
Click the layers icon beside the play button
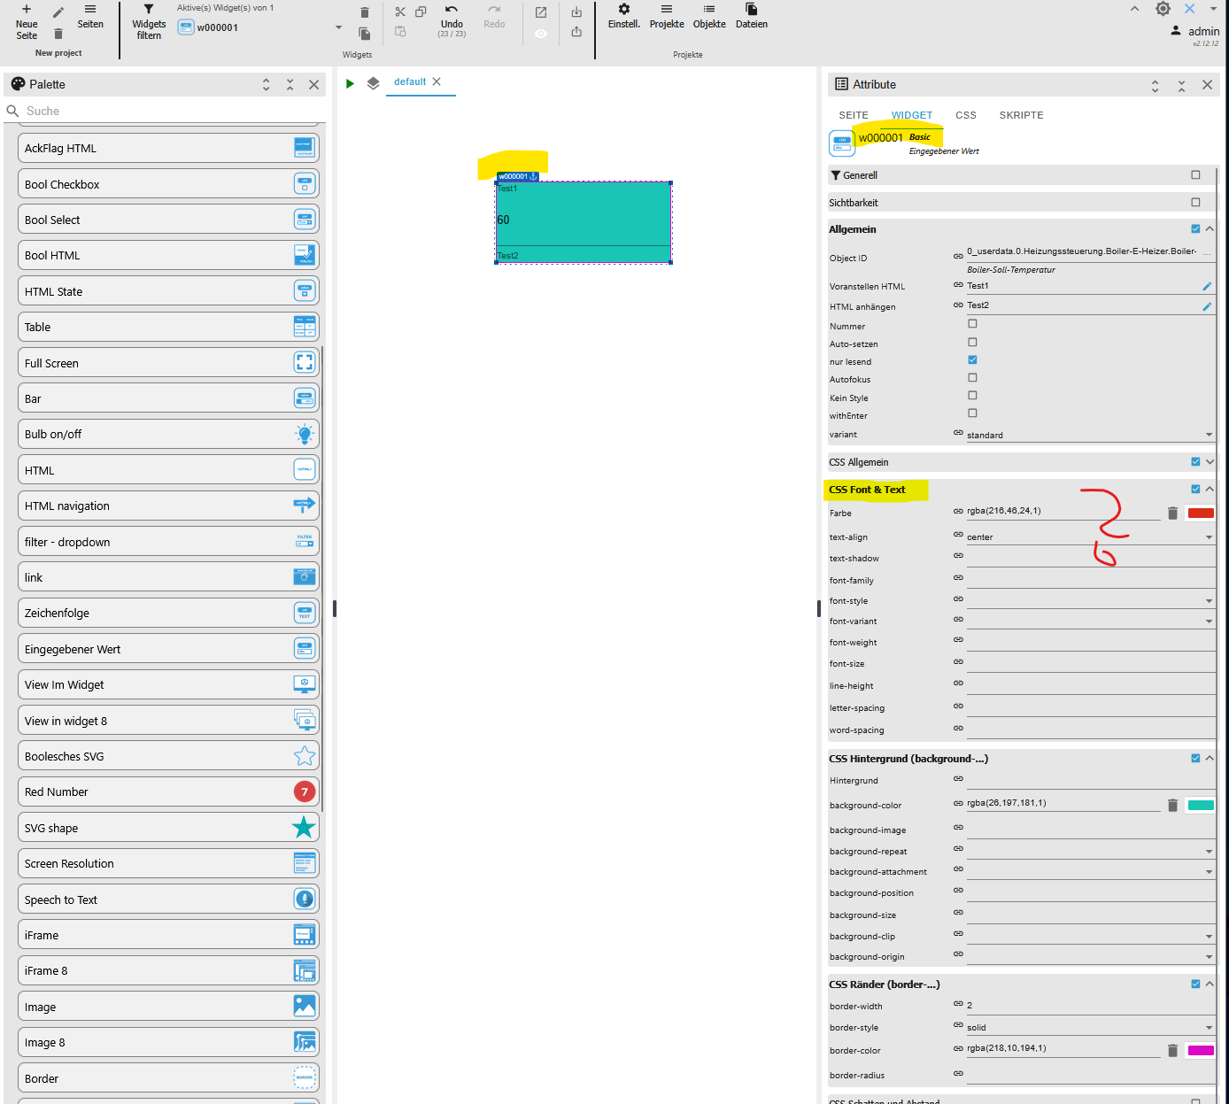click(374, 83)
